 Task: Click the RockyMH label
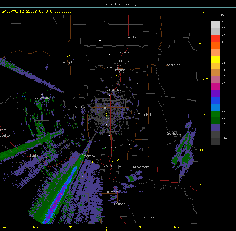(67, 62)
